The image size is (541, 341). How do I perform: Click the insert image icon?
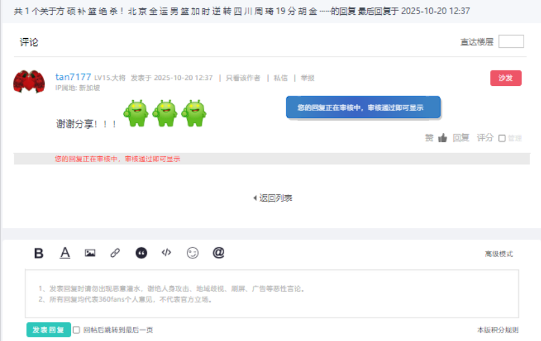pyautogui.click(x=90, y=253)
